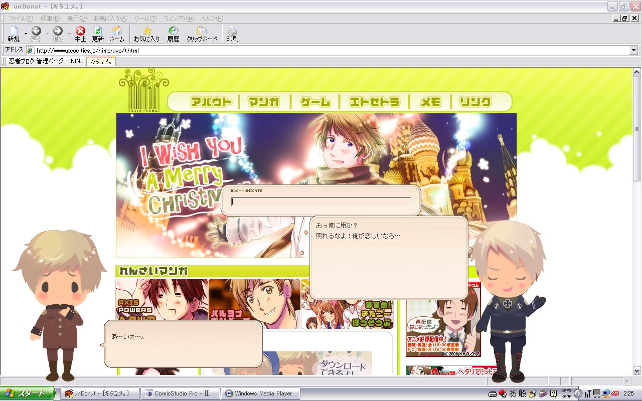Click the IME pad icon beside the 般 indicator
The image size is (642, 401).
click(x=532, y=393)
